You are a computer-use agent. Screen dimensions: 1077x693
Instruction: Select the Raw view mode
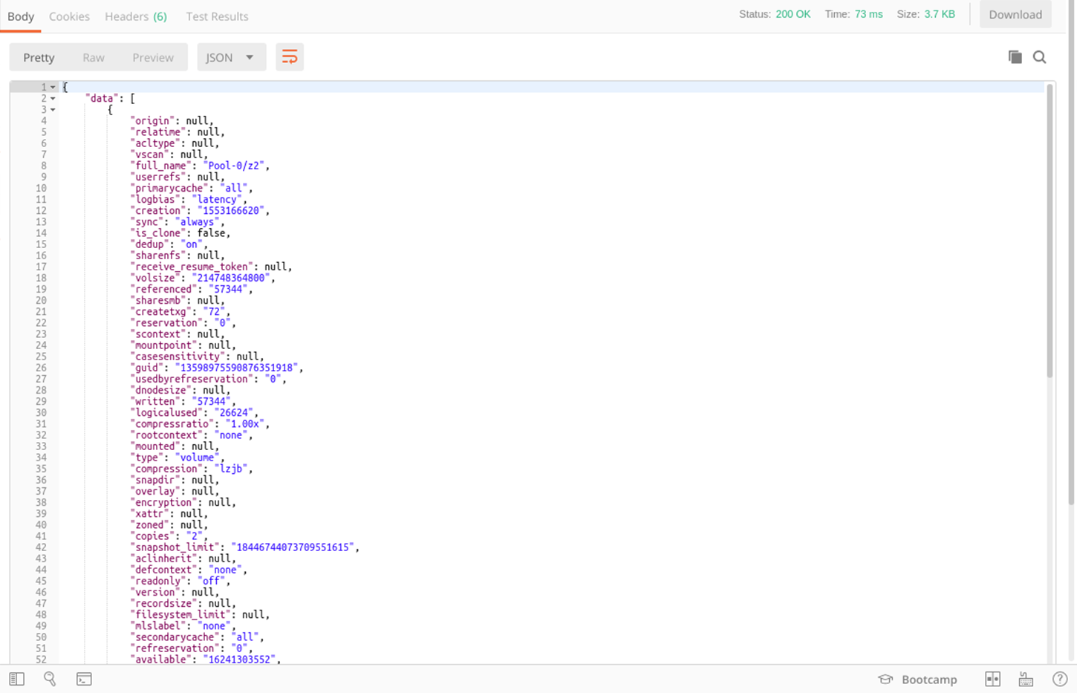pyautogui.click(x=94, y=57)
